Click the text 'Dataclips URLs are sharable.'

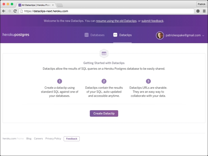tap(148, 88)
